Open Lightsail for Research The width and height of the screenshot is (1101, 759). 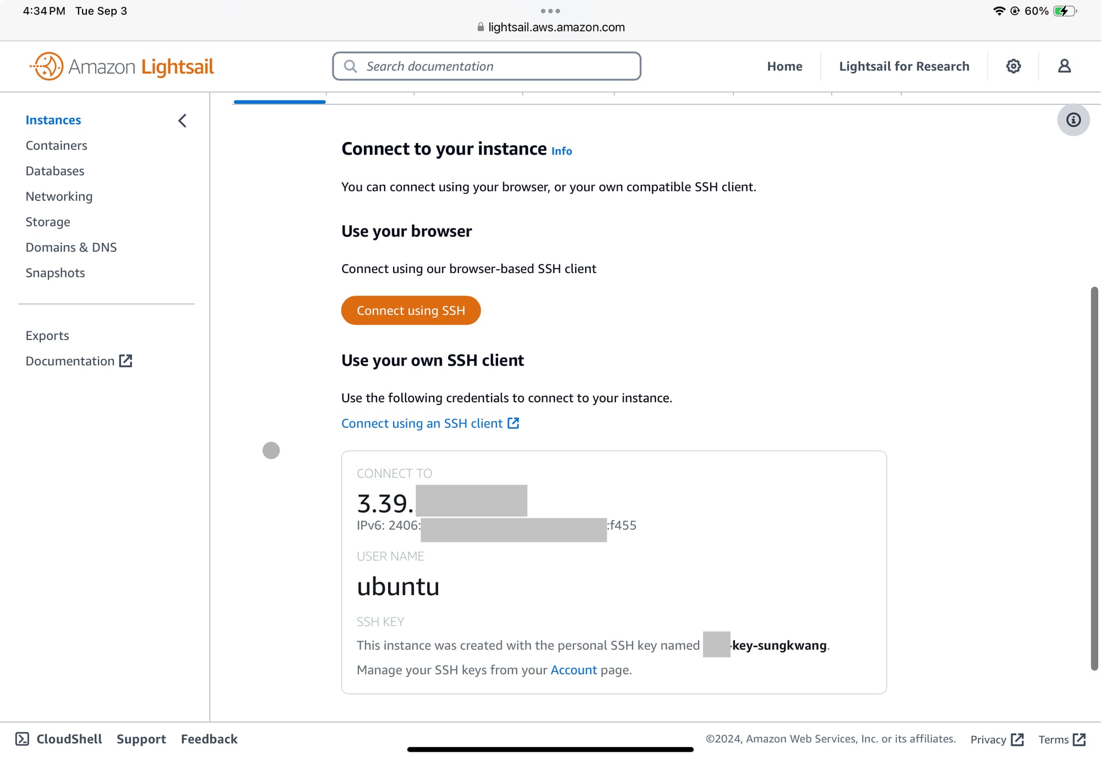point(904,66)
